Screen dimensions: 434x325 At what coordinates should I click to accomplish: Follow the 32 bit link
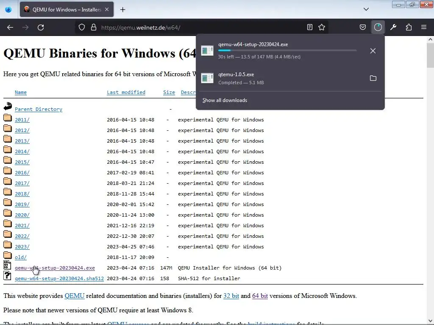231,296
